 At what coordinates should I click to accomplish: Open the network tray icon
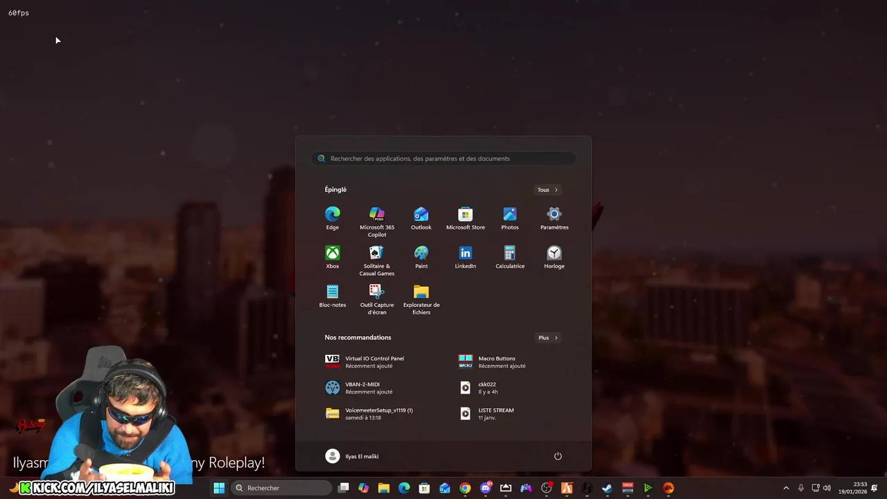point(816,488)
